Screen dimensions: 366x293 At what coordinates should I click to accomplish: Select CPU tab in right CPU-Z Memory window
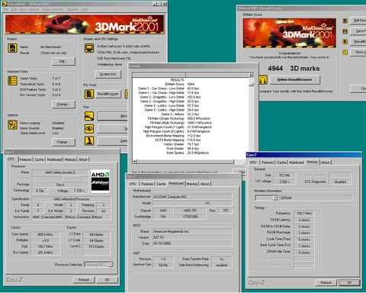click(253, 163)
